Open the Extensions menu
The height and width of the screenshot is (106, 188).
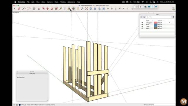pyautogui.click(x=71, y=2)
